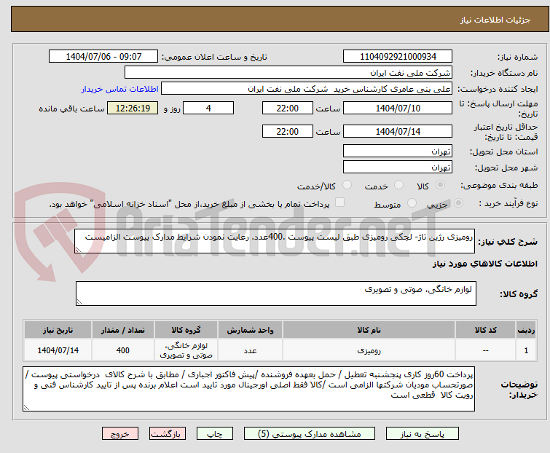Image resolution: width=550 pixels, height=453 pixels.
Task: Click the price validity time 22:00 field
Action: [287, 131]
